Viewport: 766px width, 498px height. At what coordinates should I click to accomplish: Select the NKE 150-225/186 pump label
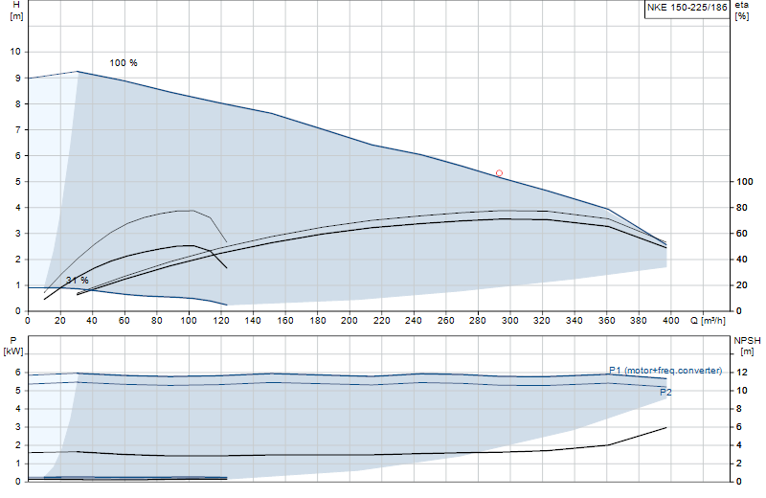[687, 8]
